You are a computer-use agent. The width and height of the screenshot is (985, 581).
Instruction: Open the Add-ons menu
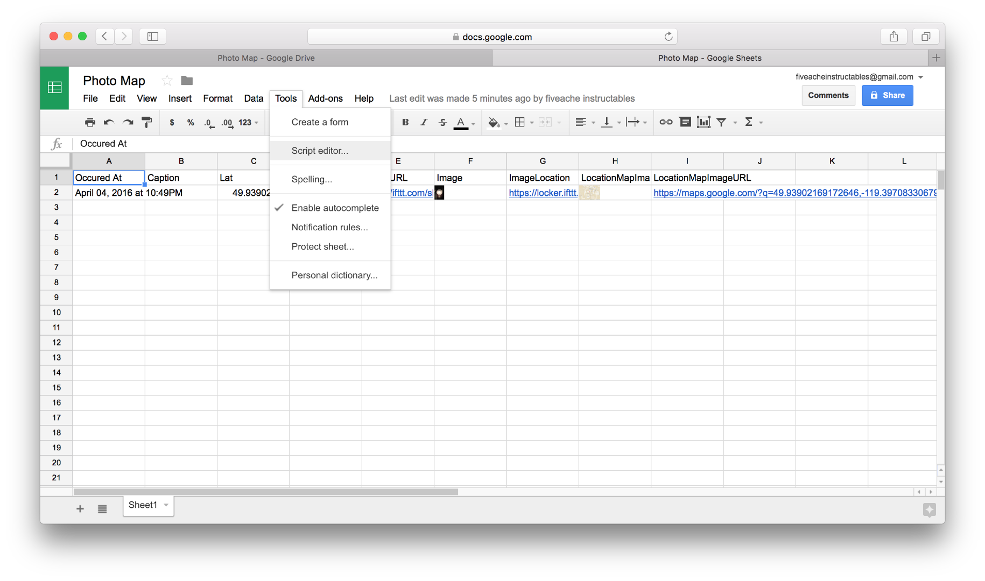pos(325,98)
